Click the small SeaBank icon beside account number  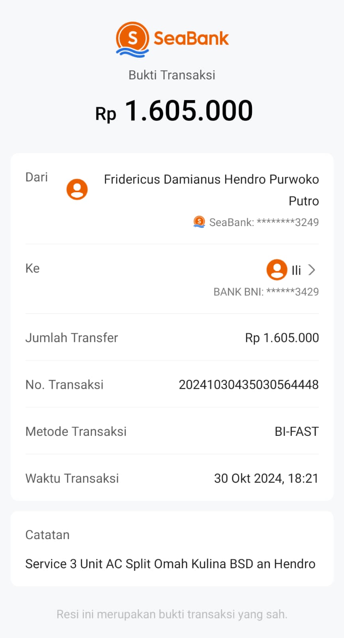pyautogui.click(x=199, y=222)
